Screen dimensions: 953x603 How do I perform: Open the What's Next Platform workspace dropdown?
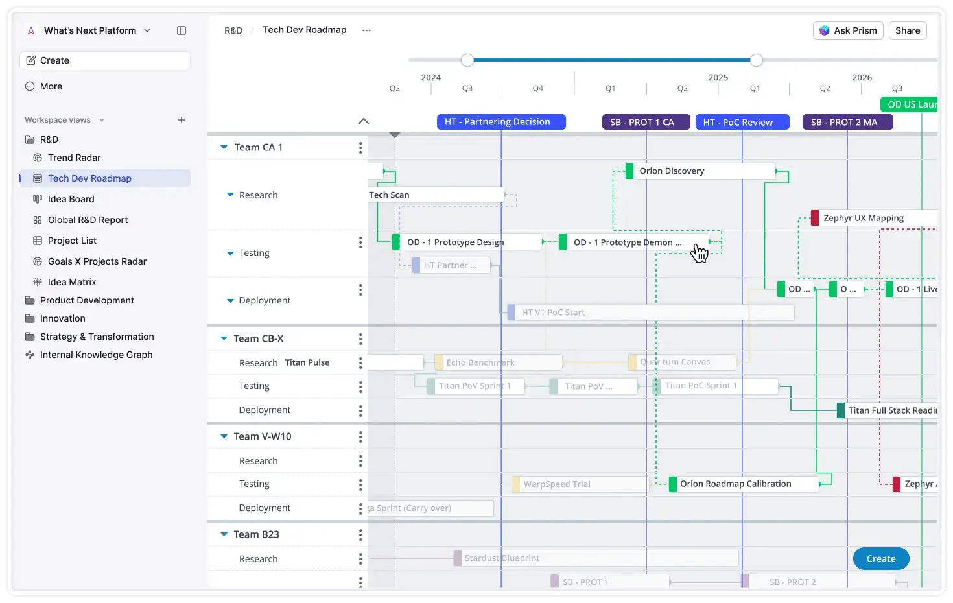pos(147,30)
